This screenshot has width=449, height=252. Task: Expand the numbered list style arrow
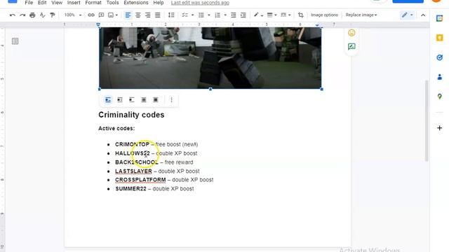tap(225, 15)
